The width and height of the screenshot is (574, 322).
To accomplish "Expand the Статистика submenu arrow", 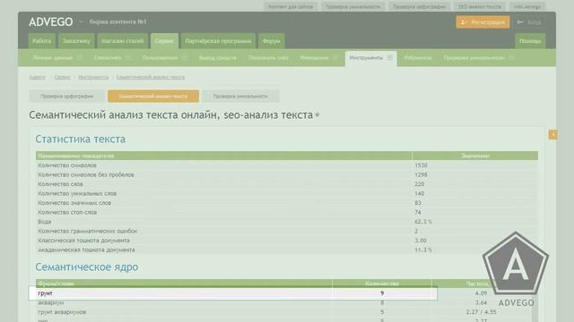I will coord(127,57).
